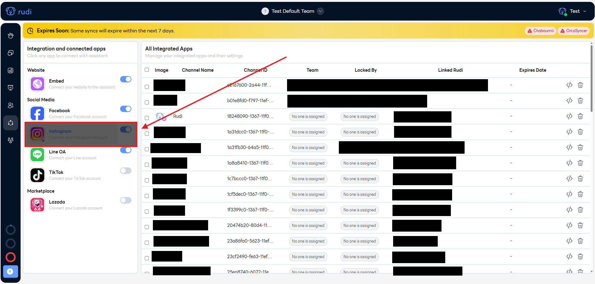Enable the TikTok integration toggle
This screenshot has height=284, width=595.
tap(126, 171)
